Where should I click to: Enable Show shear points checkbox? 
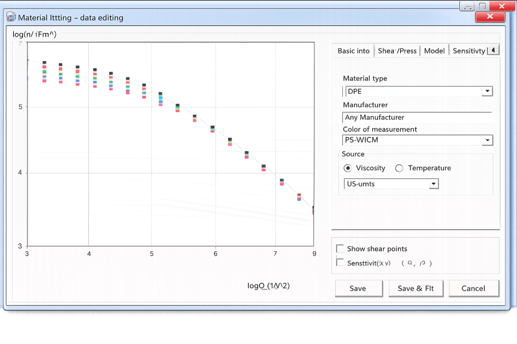340,249
